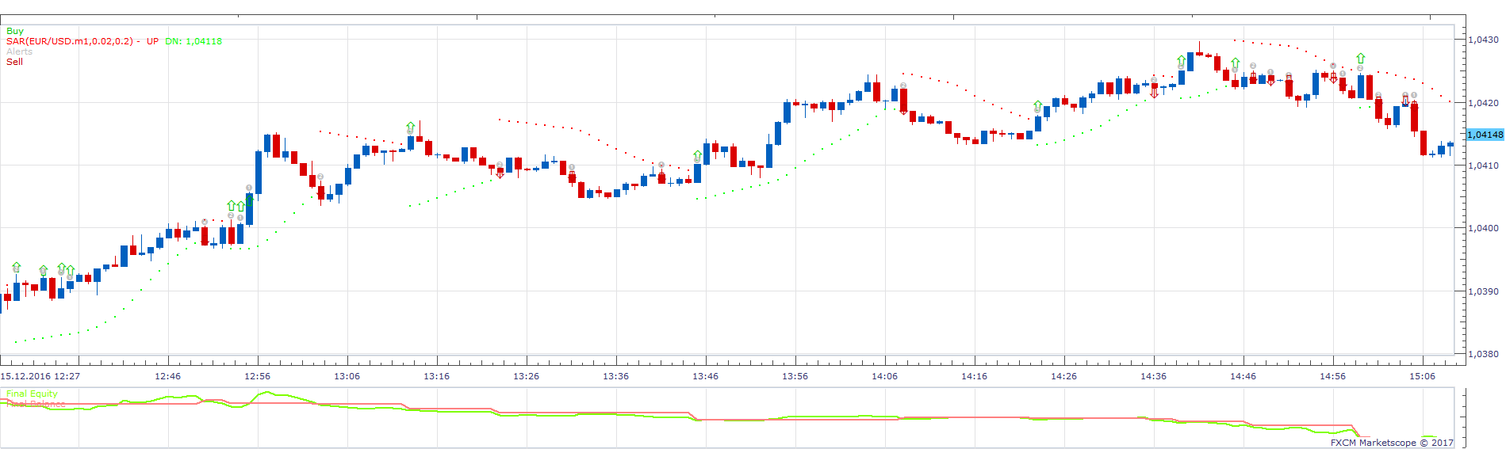Click the red sell arrow at 14:36
The image size is (1506, 449).
pyautogui.click(x=1155, y=93)
